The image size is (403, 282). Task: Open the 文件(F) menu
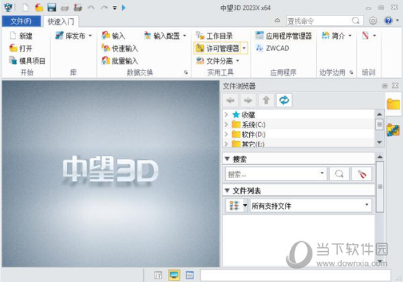21,21
